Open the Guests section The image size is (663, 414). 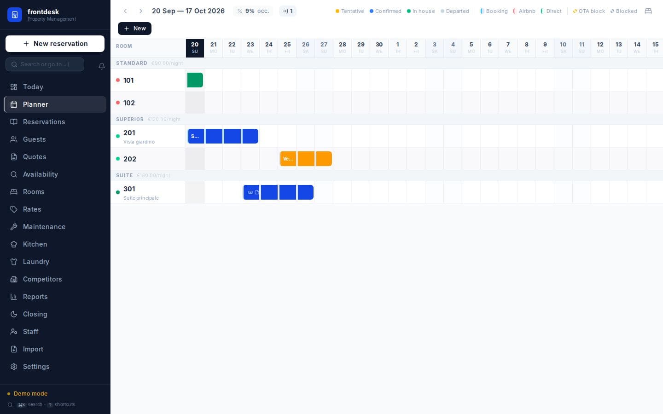point(55,139)
